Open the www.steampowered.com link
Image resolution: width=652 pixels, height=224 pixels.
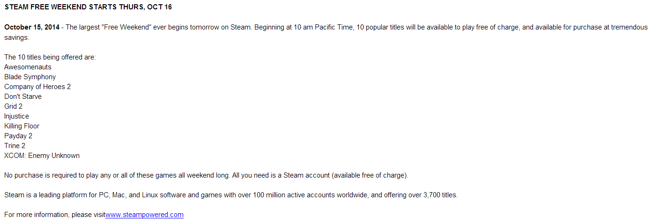144,215
